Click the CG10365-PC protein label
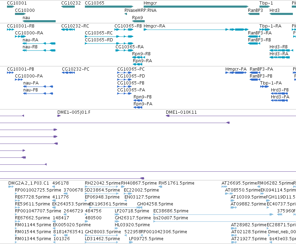This screenshot has height=244, width=296. [131, 69]
